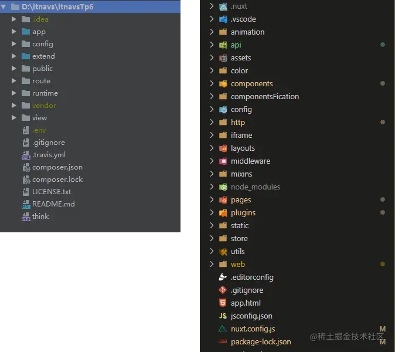395x352 pixels.
Task: Expand the layouts folder chevron
Action: click(x=212, y=148)
